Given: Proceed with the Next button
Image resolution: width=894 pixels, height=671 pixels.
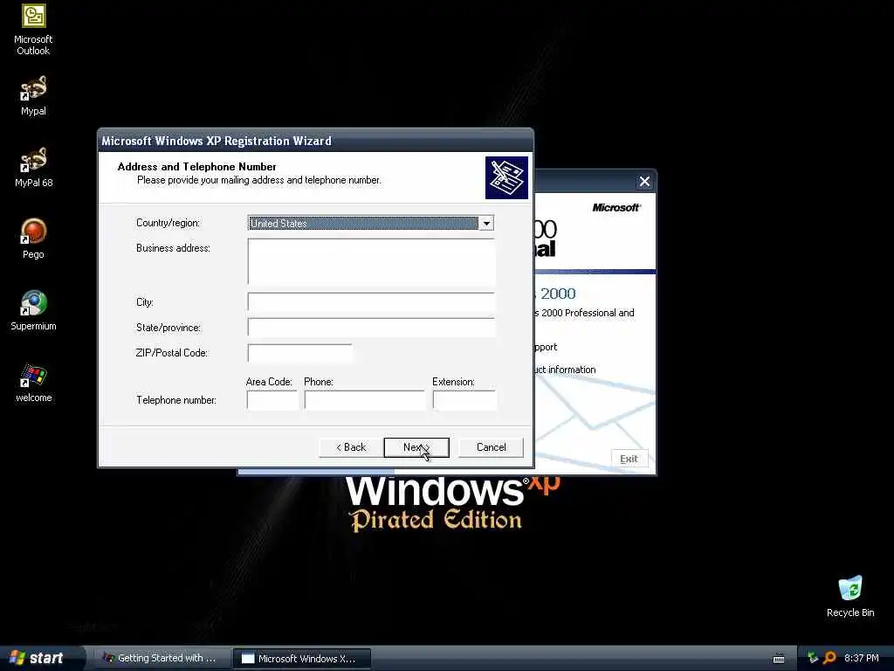Looking at the screenshot, I should pyautogui.click(x=416, y=447).
